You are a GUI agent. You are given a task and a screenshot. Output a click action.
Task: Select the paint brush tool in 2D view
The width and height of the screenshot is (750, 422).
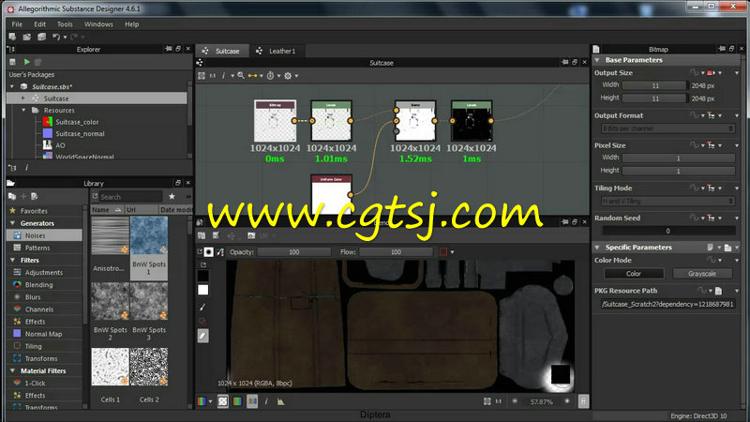pyautogui.click(x=202, y=307)
